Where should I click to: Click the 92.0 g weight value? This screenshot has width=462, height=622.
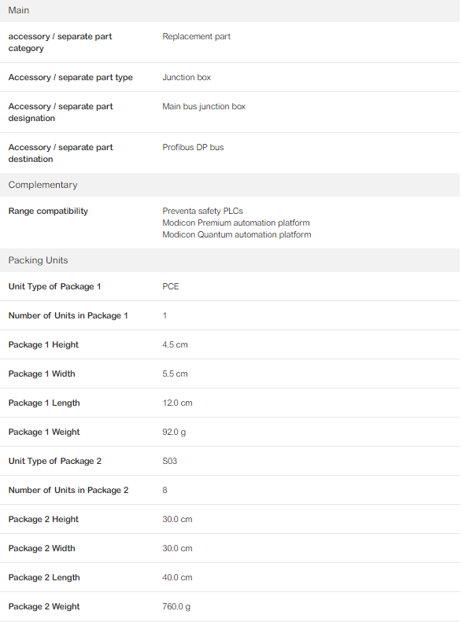point(174,432)
